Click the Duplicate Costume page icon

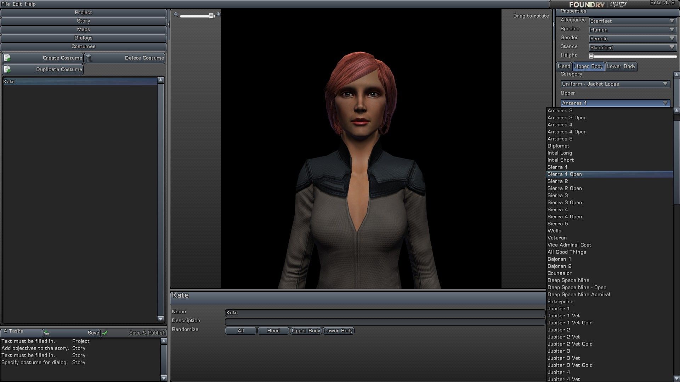[7, 69]
